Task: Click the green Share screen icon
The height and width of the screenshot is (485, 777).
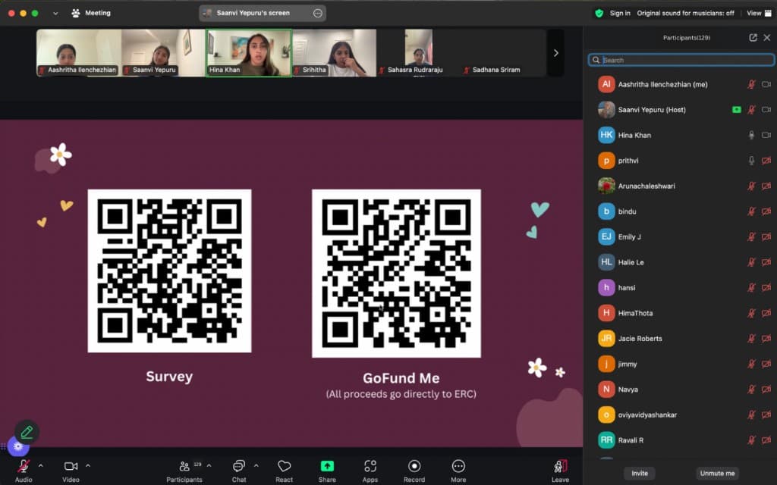Action: click(x=327, y=466)
